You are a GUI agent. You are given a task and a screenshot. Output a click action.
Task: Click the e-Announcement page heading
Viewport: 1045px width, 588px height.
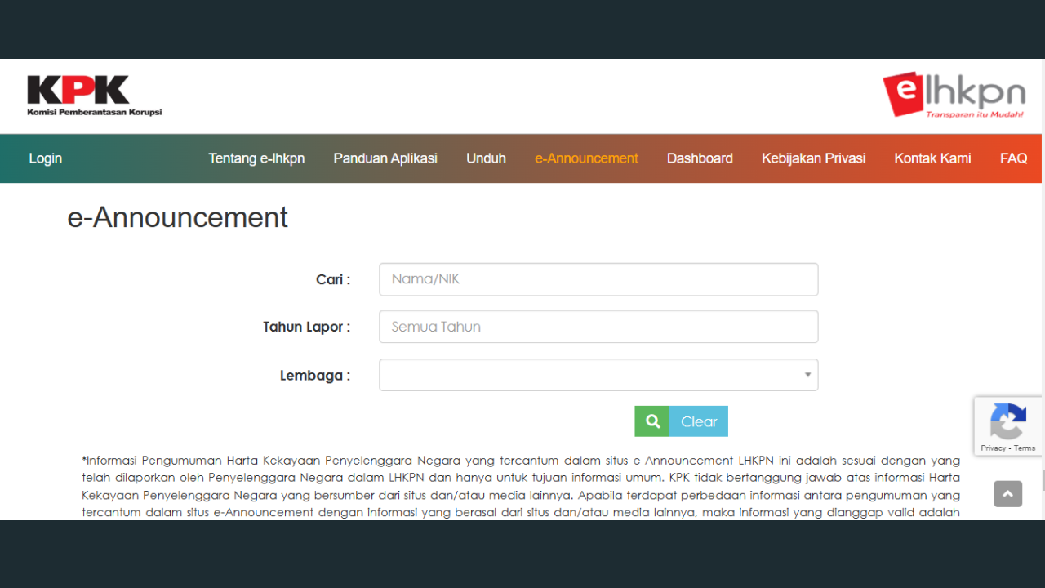point(177,218)
